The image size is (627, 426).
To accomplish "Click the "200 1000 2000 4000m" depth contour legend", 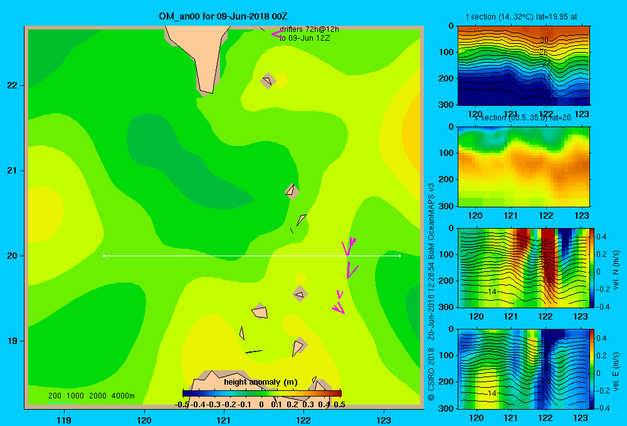I will [x=91, y=396].
